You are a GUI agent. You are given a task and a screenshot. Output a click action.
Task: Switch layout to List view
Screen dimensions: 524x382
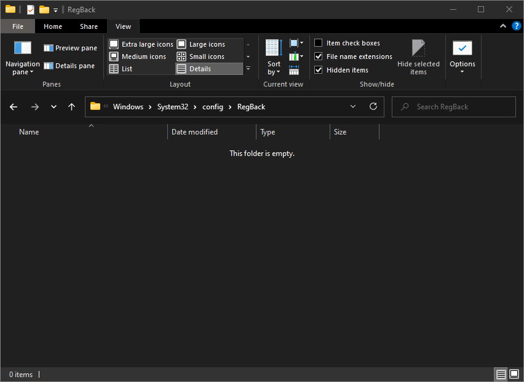121,69
